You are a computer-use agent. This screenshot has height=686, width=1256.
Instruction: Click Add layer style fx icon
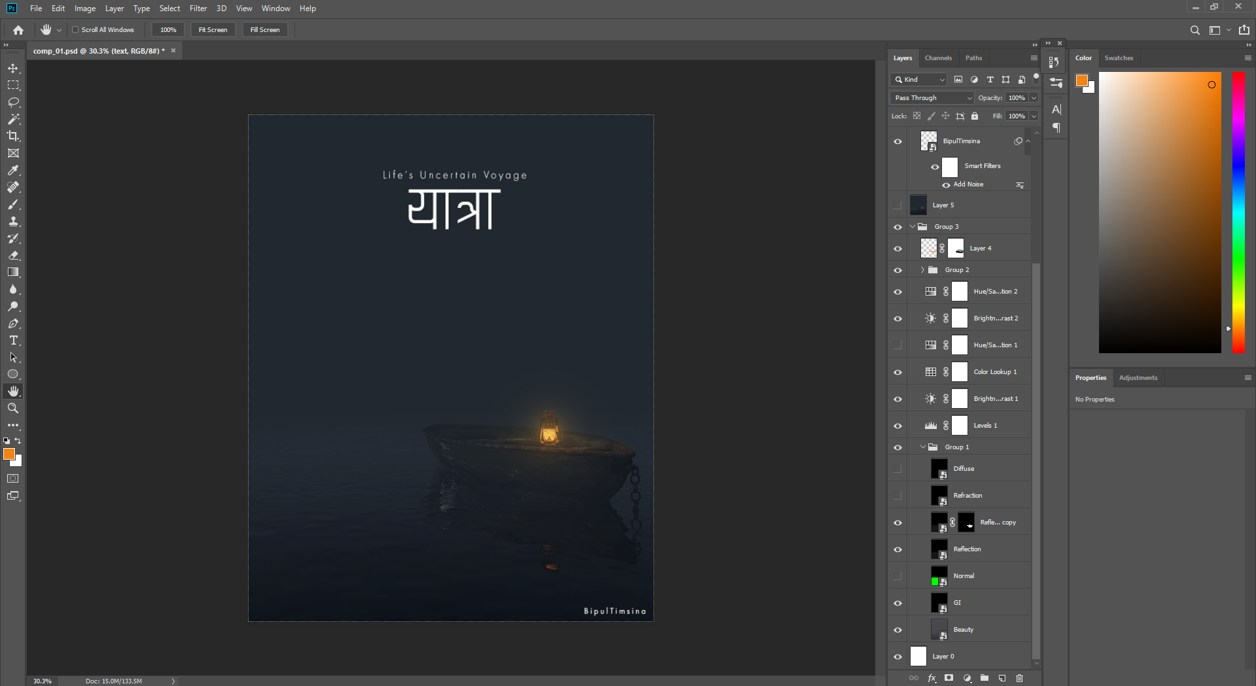[932, 678]
